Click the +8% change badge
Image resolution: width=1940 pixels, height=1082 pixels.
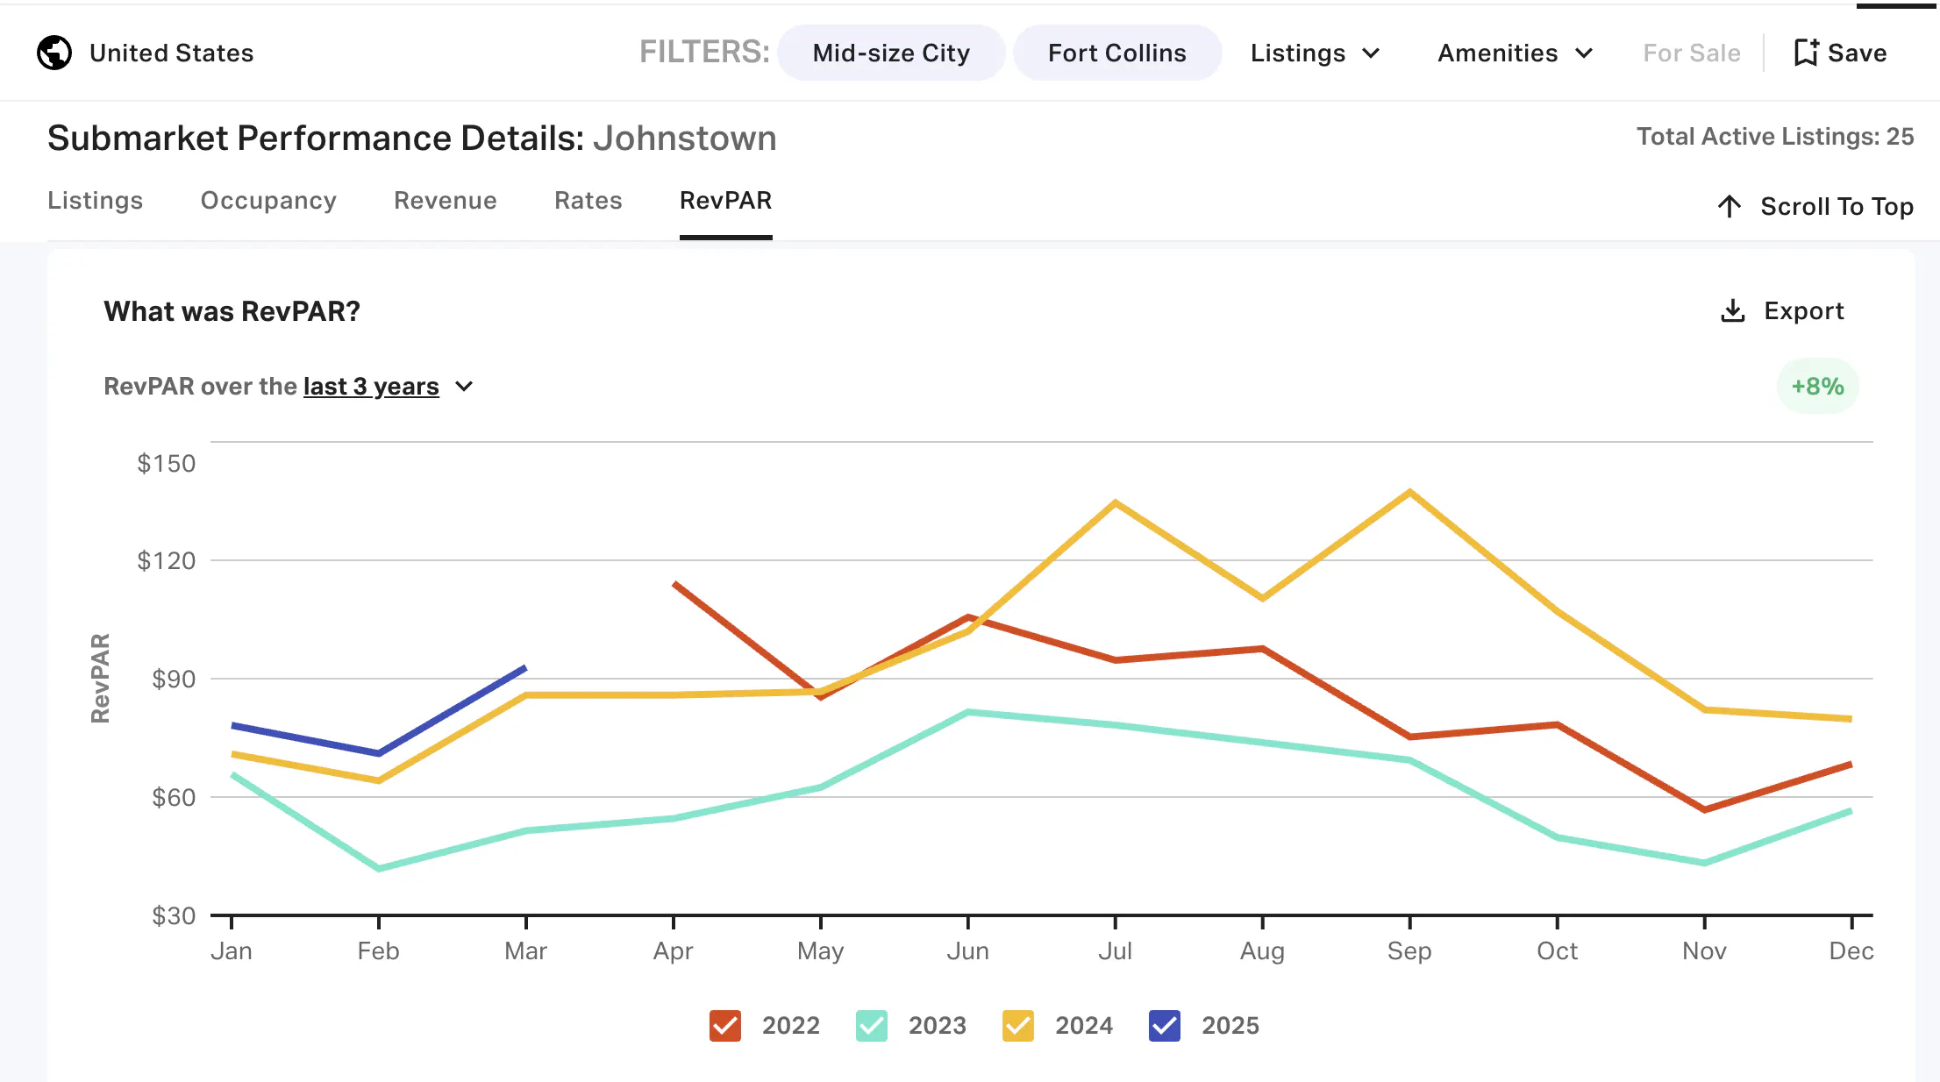tap(1817, 387)
